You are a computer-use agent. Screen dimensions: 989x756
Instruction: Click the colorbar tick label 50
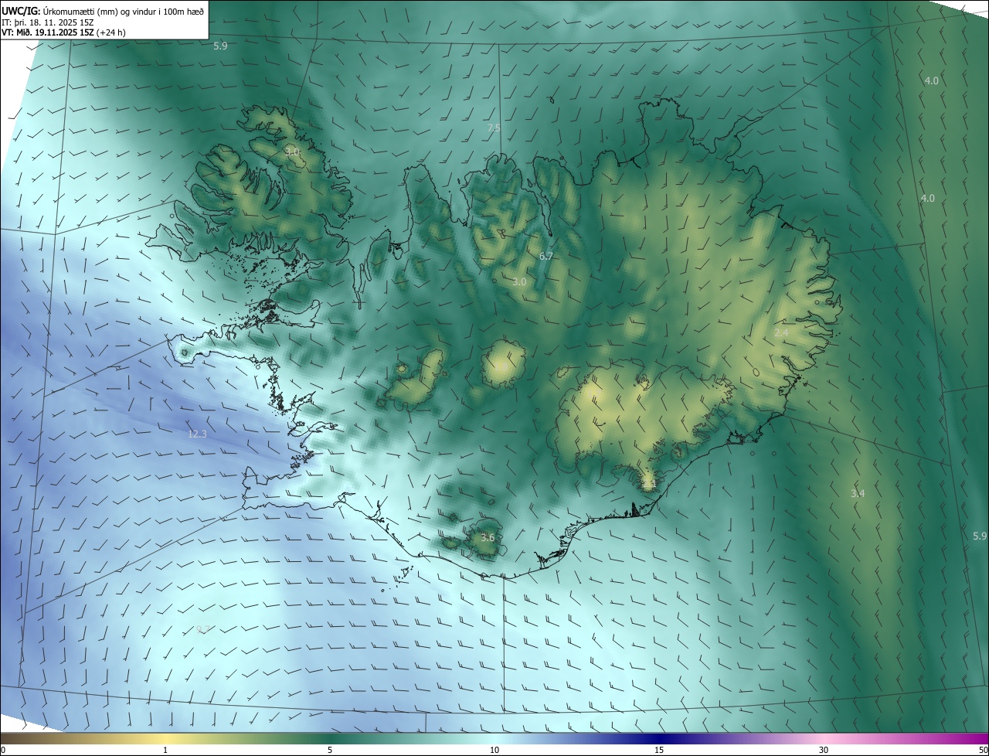pos(983,750)
